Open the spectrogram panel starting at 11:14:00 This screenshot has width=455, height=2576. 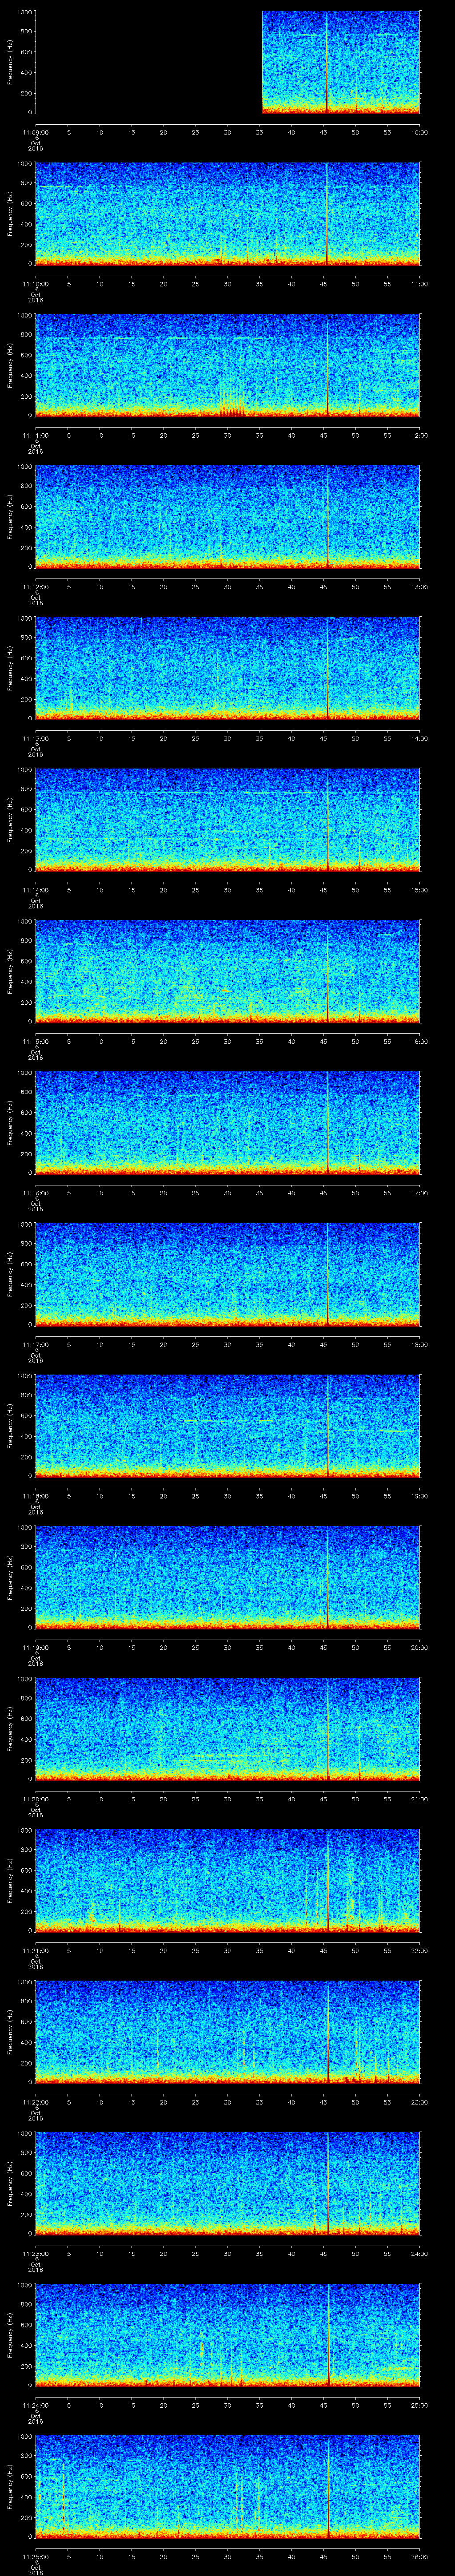click(x=227, y=820)
